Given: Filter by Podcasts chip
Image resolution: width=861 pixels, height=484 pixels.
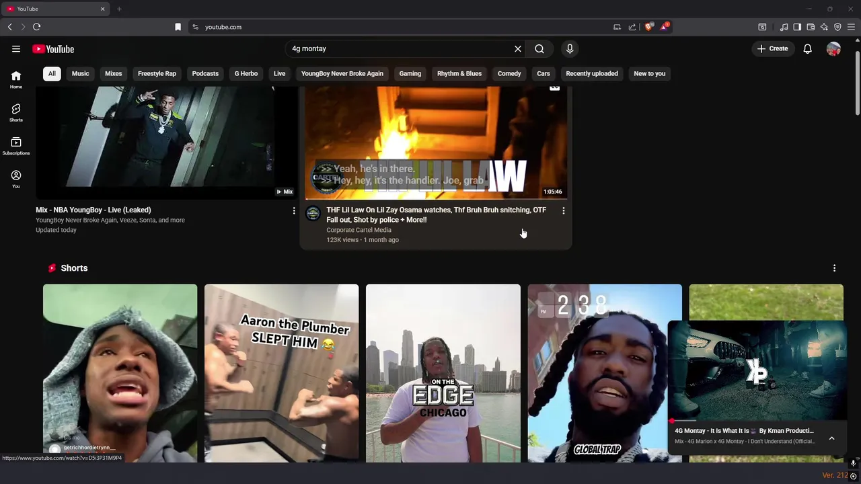Looking at the screenshot, I should point(205,73).
